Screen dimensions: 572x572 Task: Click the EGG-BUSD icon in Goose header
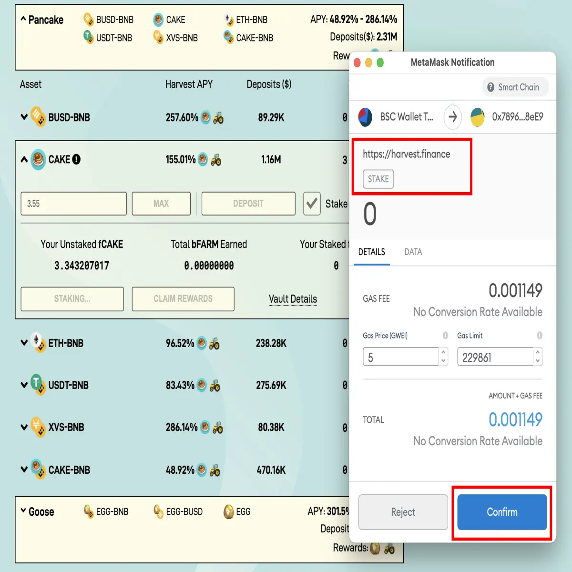coord(159,511)
